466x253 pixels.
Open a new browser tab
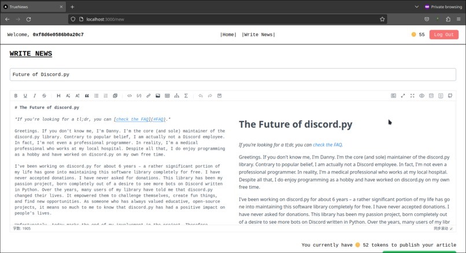72,7
